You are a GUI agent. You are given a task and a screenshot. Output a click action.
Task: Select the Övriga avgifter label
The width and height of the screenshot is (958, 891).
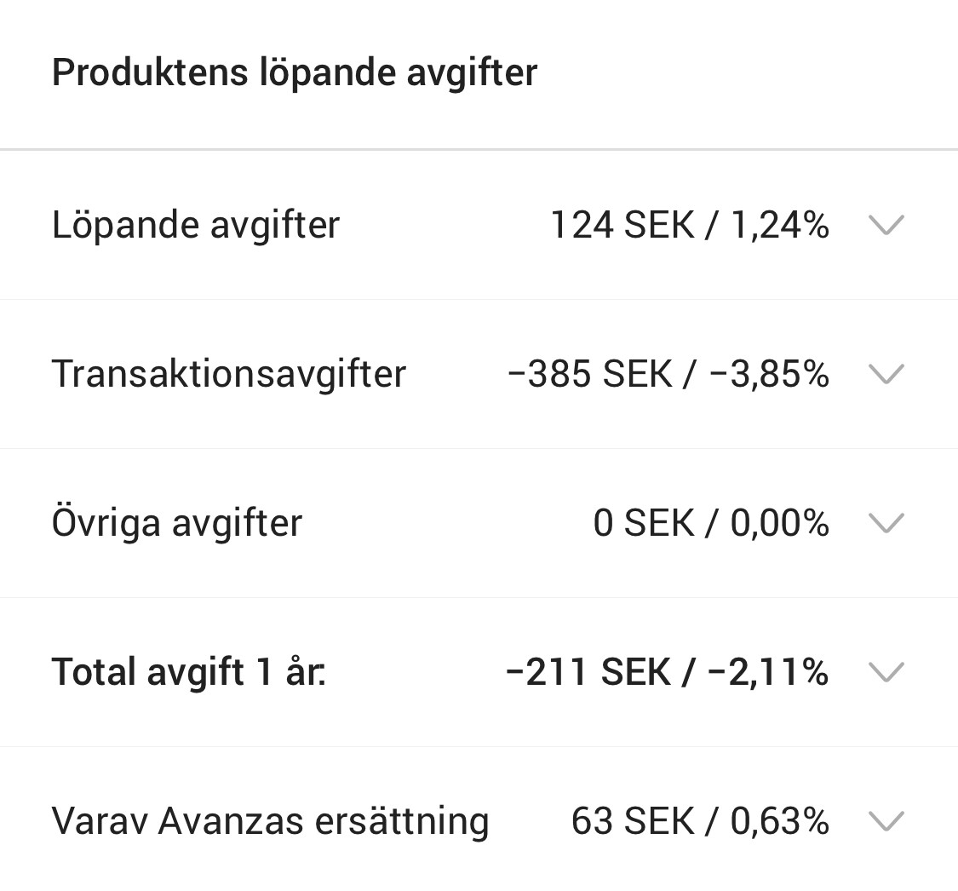[177, 522]
